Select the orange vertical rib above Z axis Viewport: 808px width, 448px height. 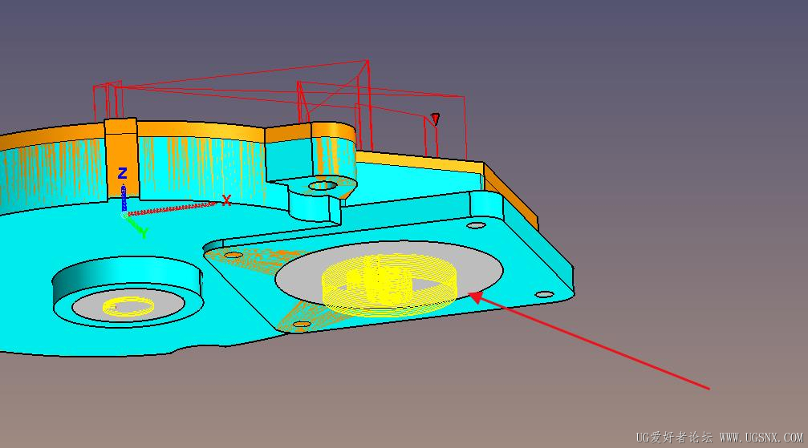click(x=122, y=158)
